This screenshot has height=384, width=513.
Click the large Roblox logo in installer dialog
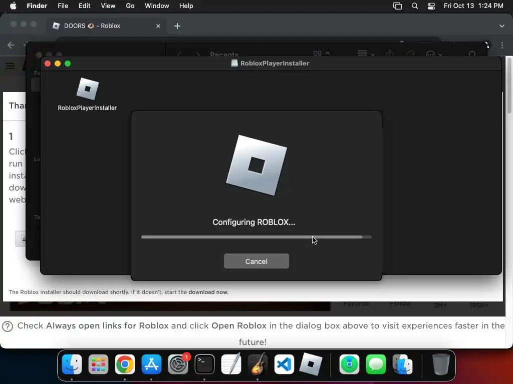(256, 165)
